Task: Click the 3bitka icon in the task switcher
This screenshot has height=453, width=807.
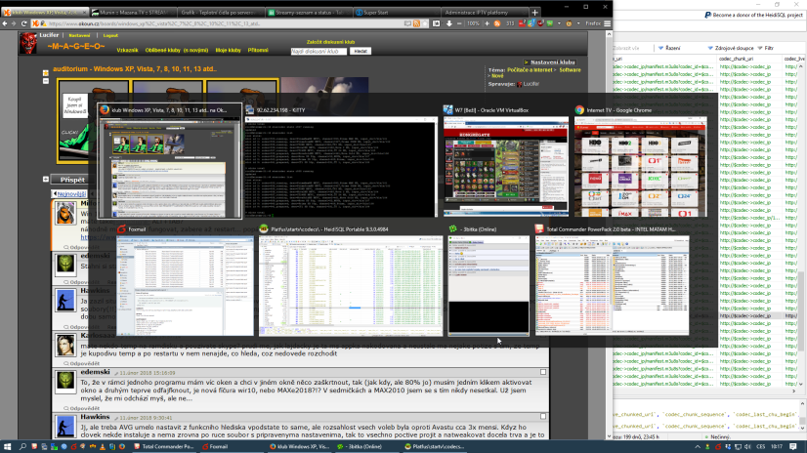Action: point(453,229)
